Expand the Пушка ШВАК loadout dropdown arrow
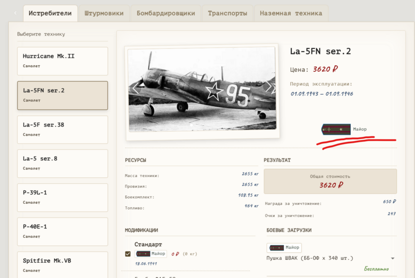 392,258
